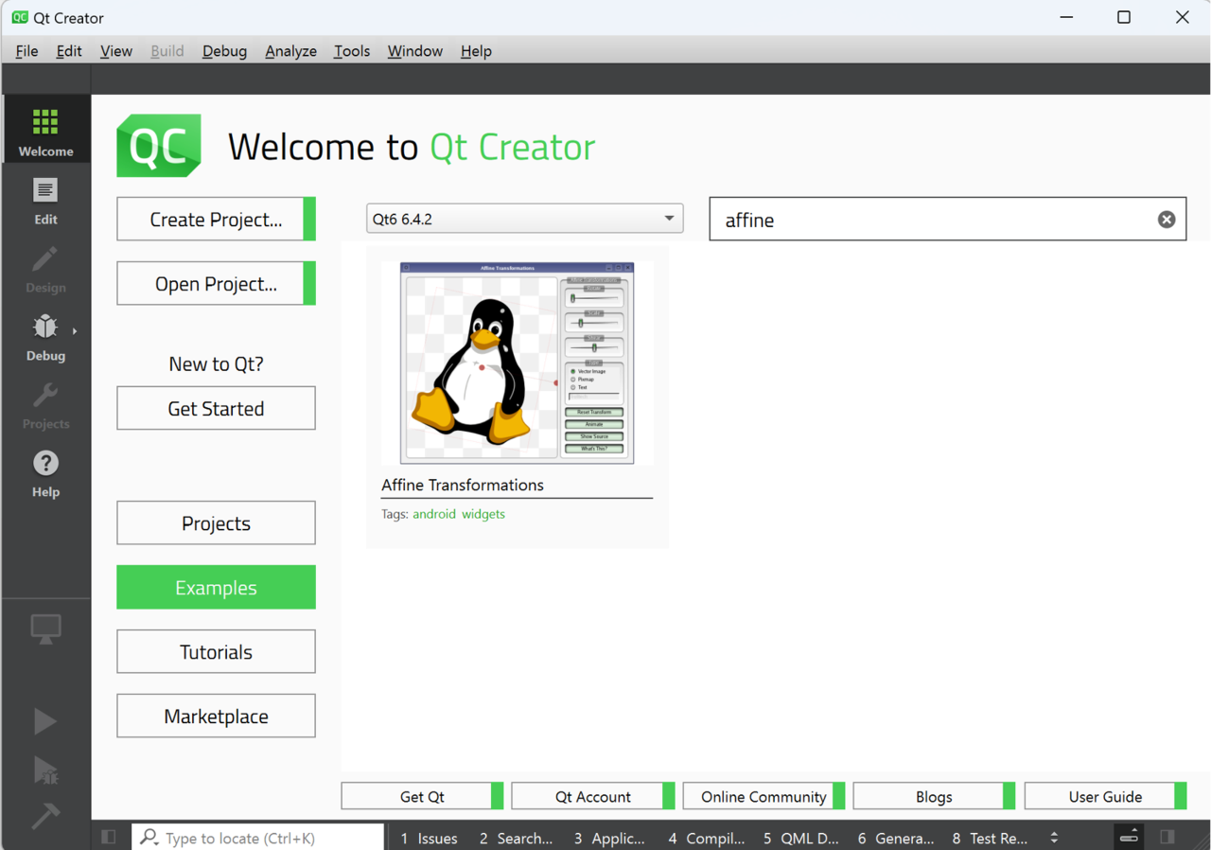Expand Debug mode side arrow

[75, 331]
